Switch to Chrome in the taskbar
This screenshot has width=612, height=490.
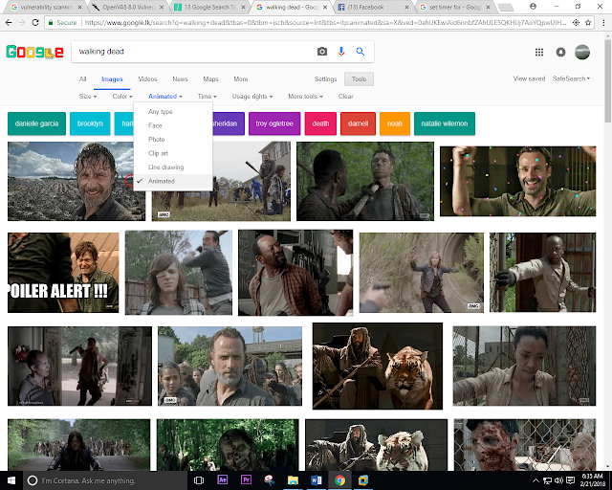(x=339, y=480)
